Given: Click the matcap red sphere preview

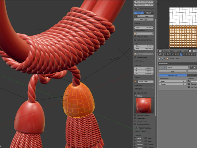Looking at the screenshot, I should coord(144,105).
